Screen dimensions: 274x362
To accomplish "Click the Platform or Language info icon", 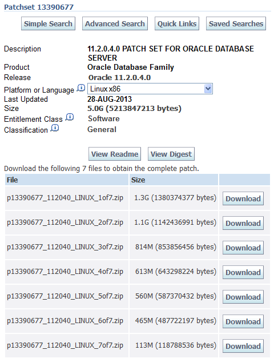I will coord(81,88).
